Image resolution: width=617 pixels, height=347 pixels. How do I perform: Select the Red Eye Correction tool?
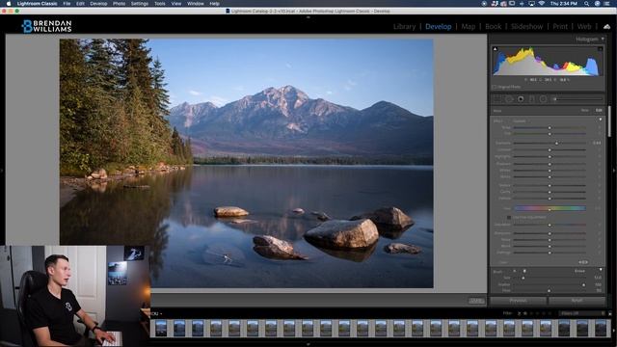pyautogui.click(x=521, y=99)
